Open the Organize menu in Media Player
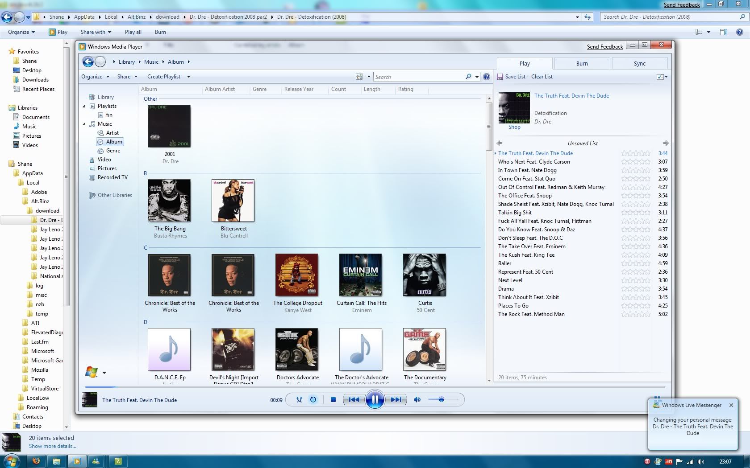Screen dimensions: 750x468 pyautogui.click(x=95, y=77)
